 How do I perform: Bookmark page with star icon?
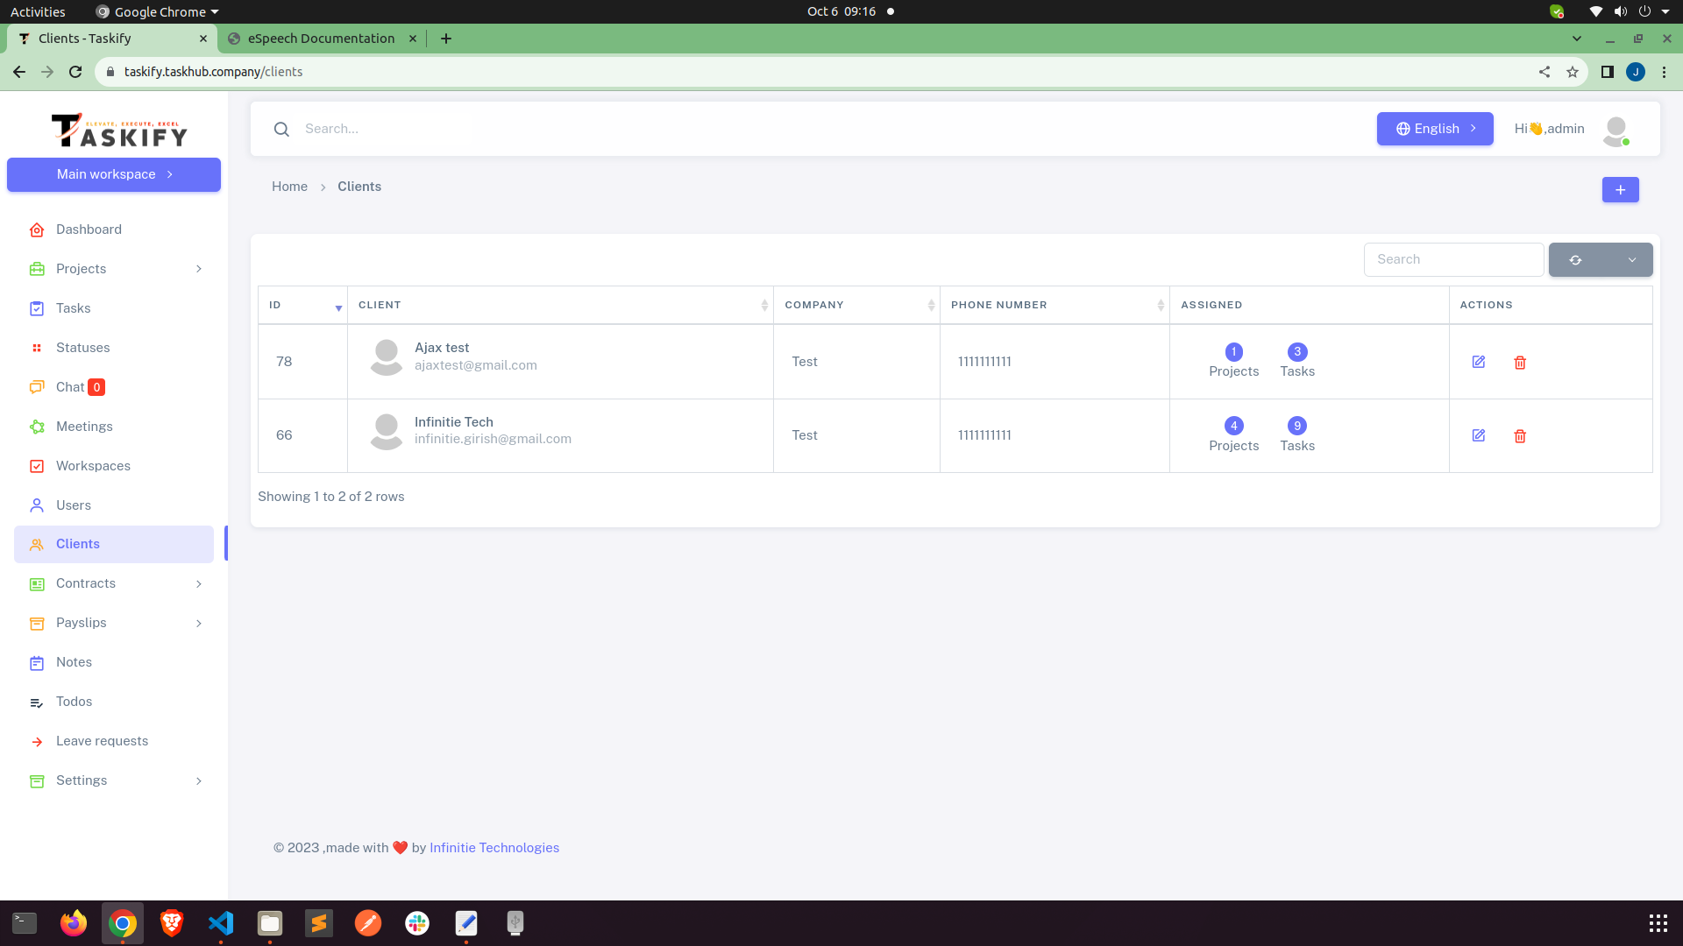(x=1573, y=72)
